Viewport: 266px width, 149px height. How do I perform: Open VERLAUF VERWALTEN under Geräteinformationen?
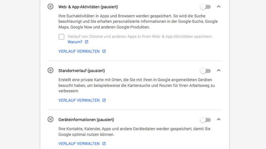pyautogui.click(x=79, y=144)
